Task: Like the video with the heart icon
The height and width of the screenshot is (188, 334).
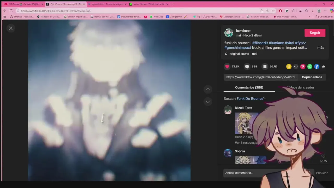Action: tap(227, 67)
